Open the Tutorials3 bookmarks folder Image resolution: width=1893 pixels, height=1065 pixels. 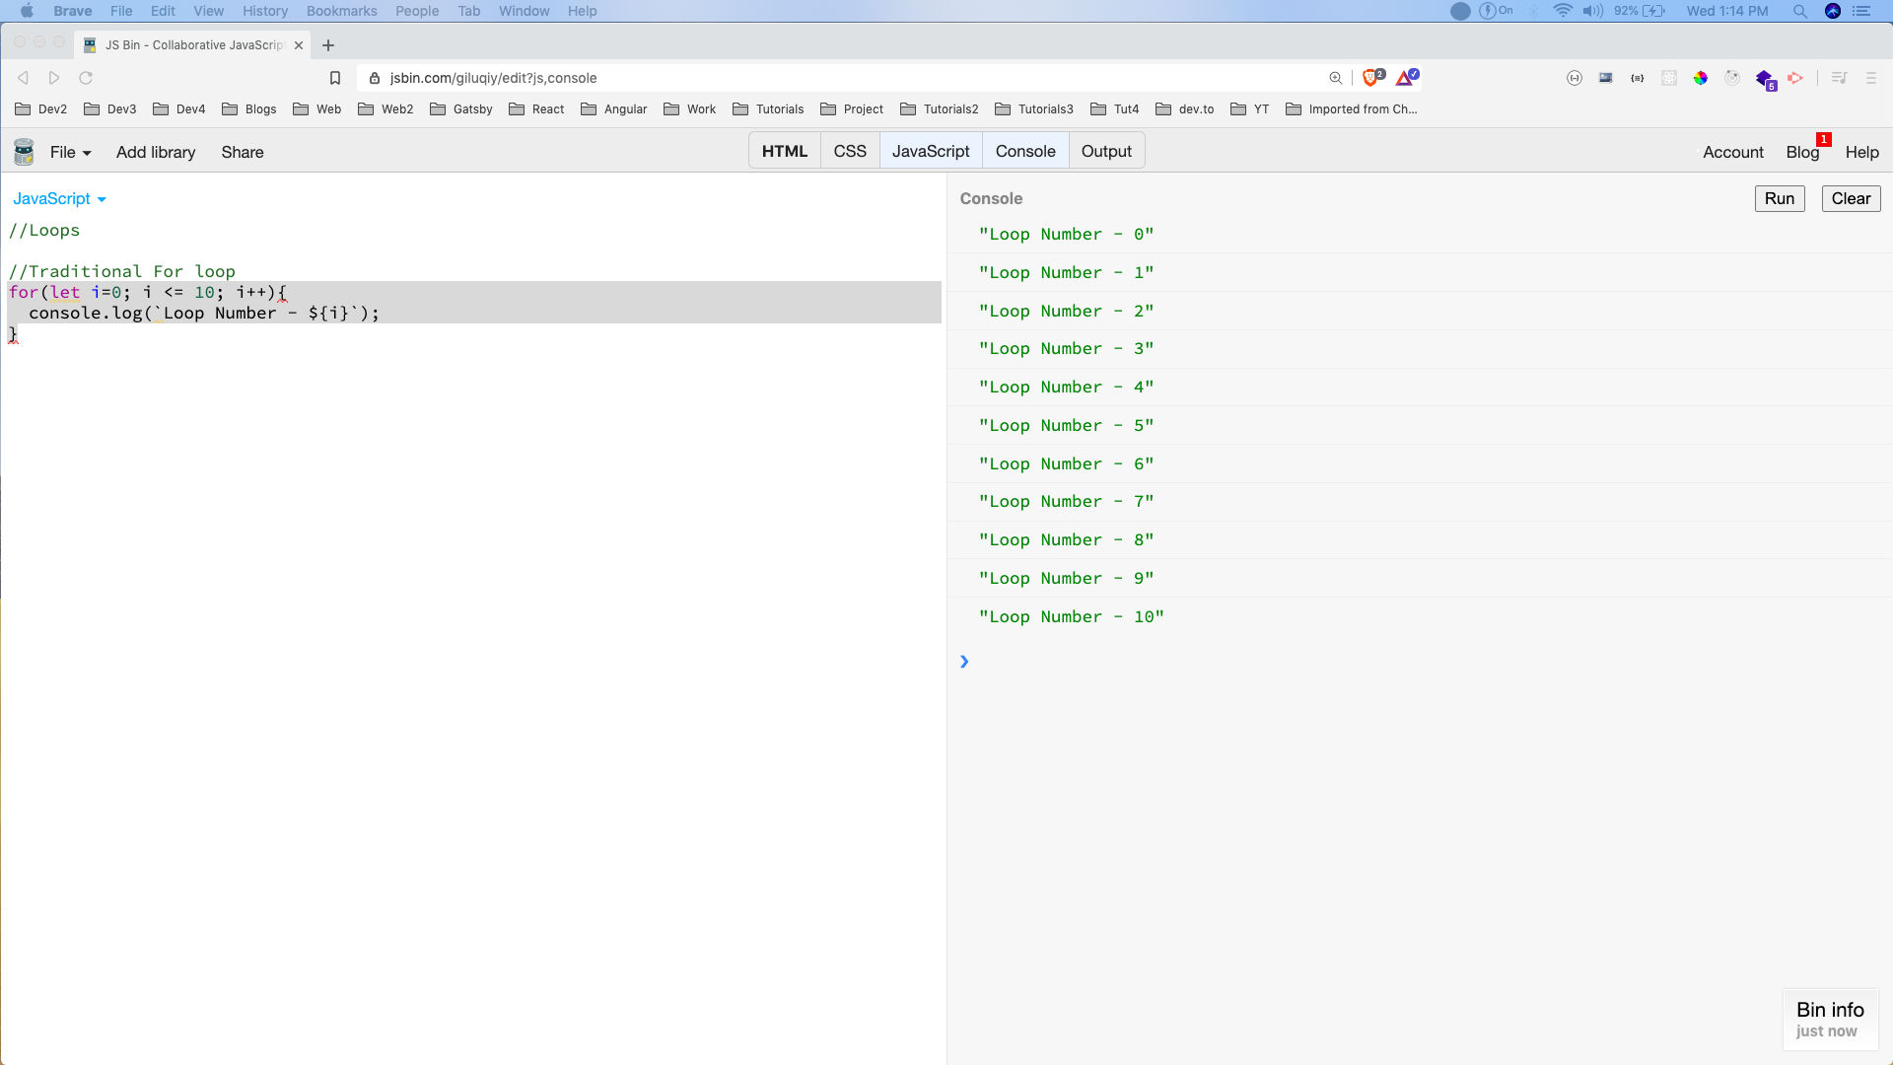coord(1033,109)
